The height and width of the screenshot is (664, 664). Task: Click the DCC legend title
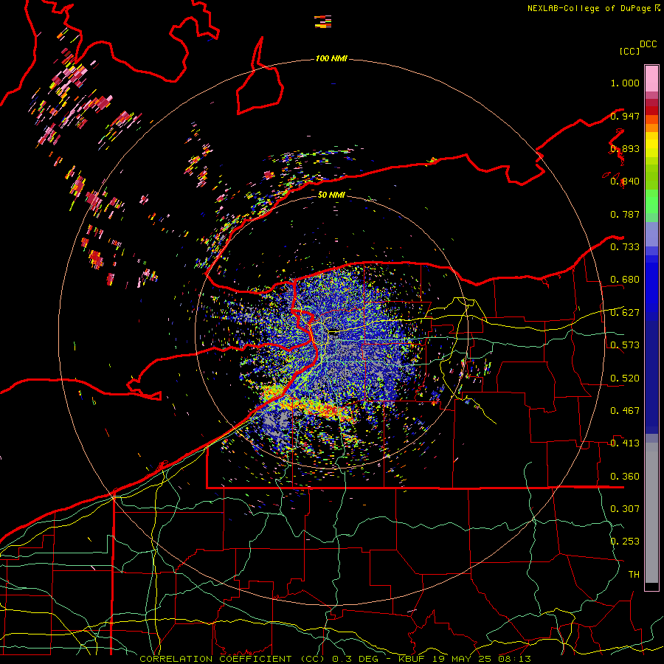tap(648, 44)
